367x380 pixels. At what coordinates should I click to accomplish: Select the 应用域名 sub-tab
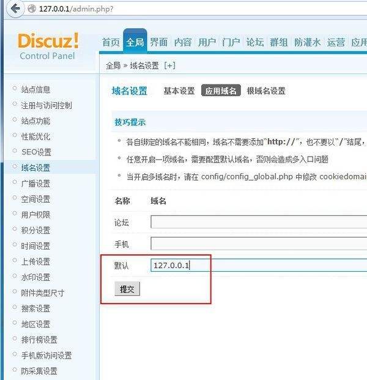point(221,91)
